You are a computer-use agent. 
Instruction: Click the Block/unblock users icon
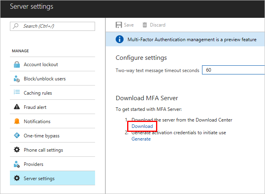pyautogui.click(x=17, y=79)
